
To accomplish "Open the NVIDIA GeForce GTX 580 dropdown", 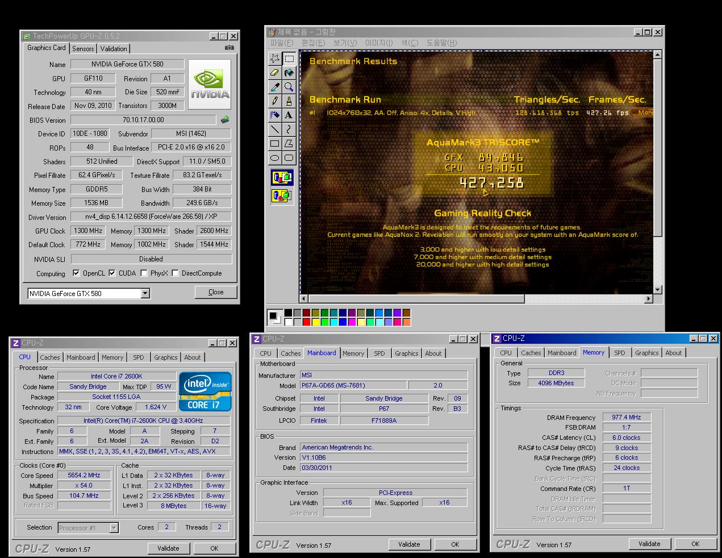I will [x=145, y=294].
